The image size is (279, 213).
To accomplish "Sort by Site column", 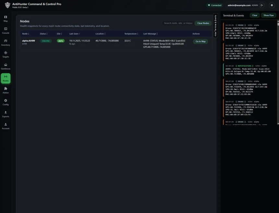I will (x=59, y=34).
